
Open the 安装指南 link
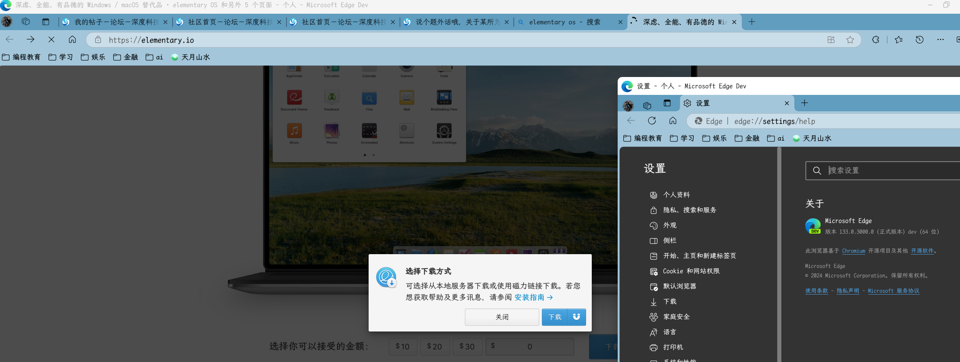534,297
